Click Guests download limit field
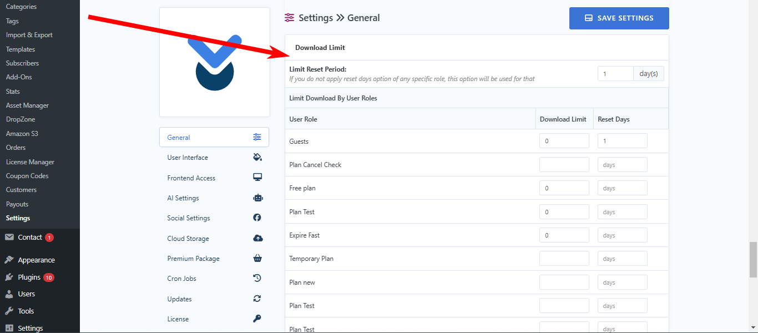This screenshot has width=758, height=333. tap(564, 141)
